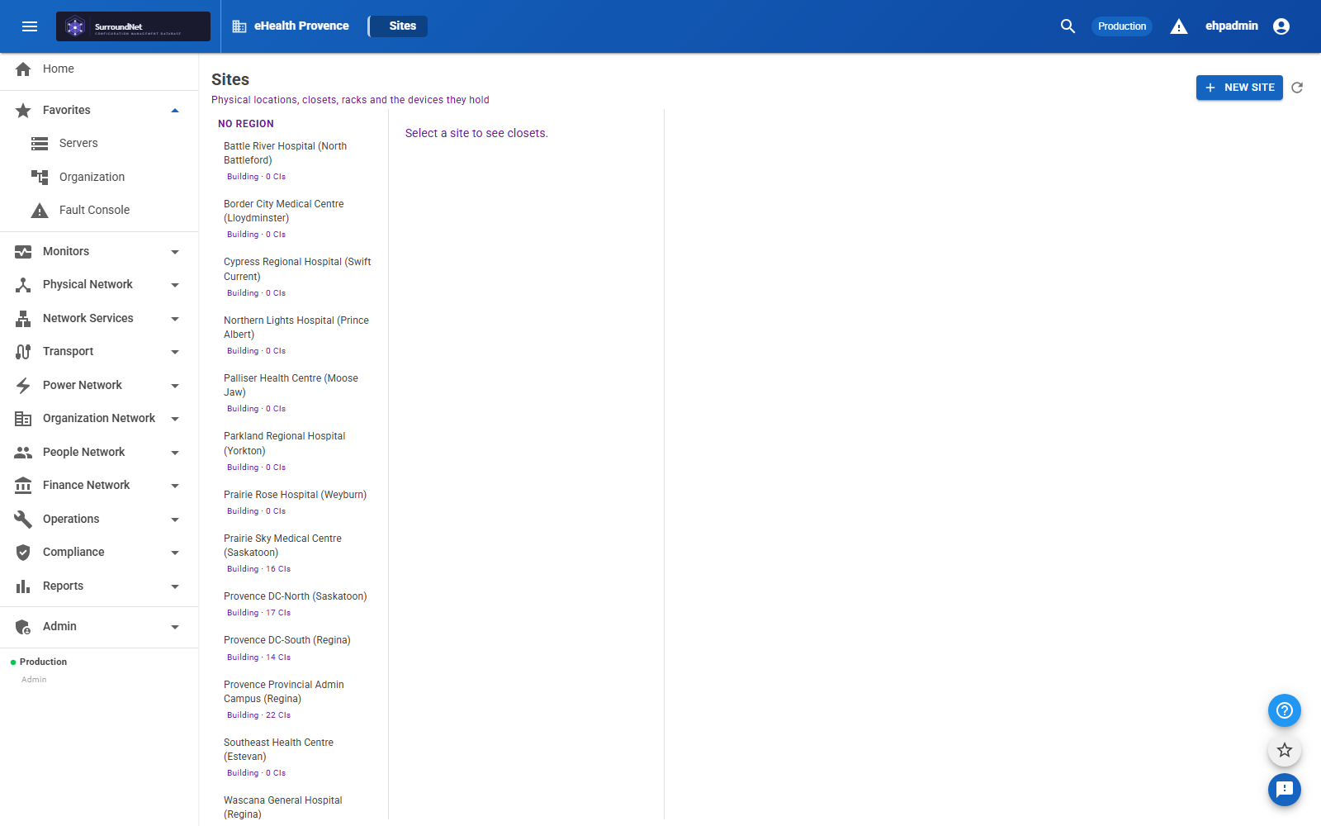The height and width of the screenshot is (826, 1321).
Task: Open the ehpadmin user account icon
Action: (1281, 26)
